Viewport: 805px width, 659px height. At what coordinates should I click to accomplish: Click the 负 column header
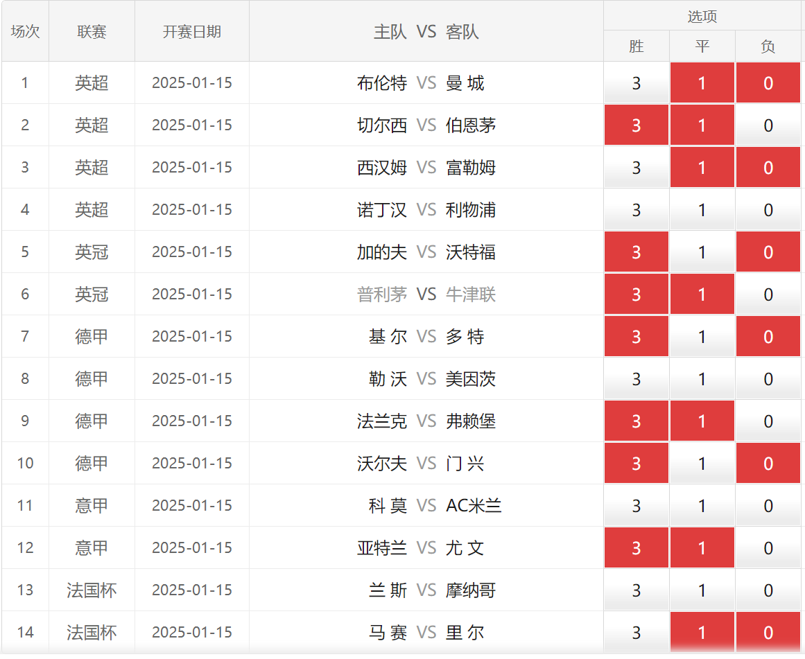(x=768, y=46)
